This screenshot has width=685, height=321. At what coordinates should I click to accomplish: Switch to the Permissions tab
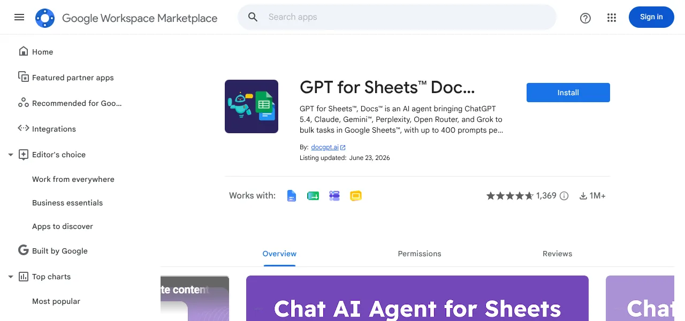tap(420, 254)
